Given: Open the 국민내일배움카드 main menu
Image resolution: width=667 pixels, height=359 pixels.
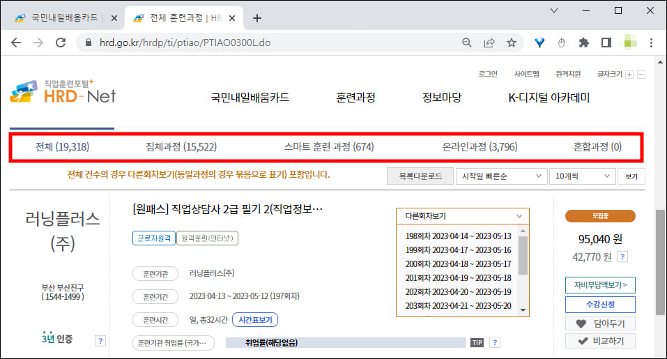Looking at the screenshot, I should pos(250,98).
